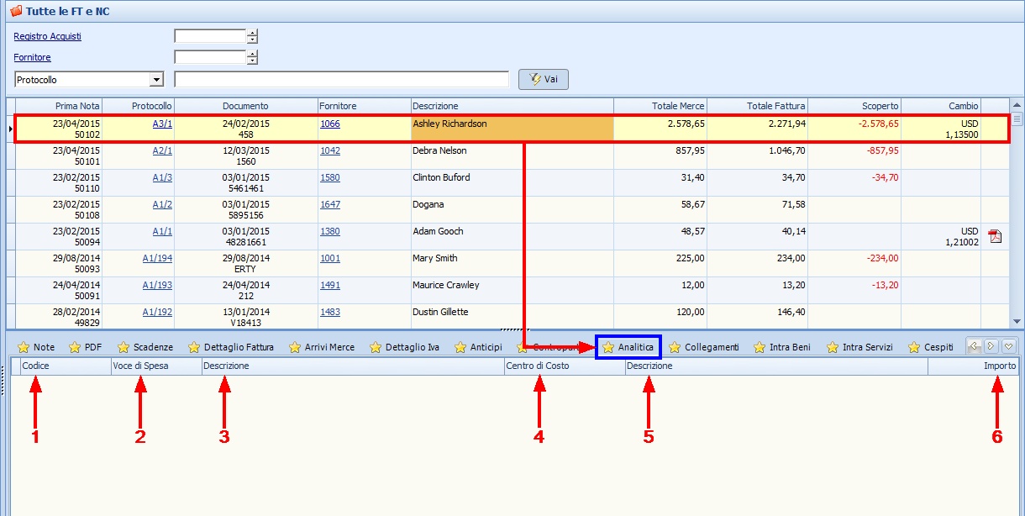
Task: Open the Protocollo search field dropdown
Action: tap(156, 80)
